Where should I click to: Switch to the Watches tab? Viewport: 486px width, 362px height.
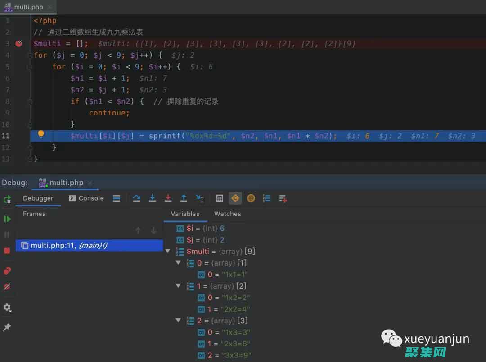pos(227,214)
